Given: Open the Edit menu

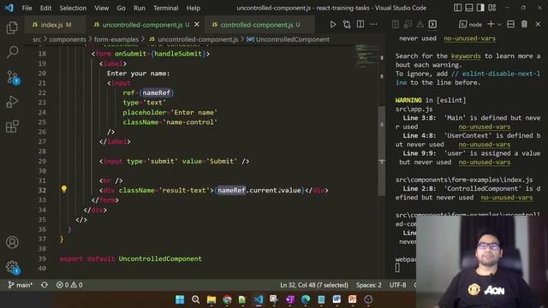Looking at the screenshot, I should 45,8.
